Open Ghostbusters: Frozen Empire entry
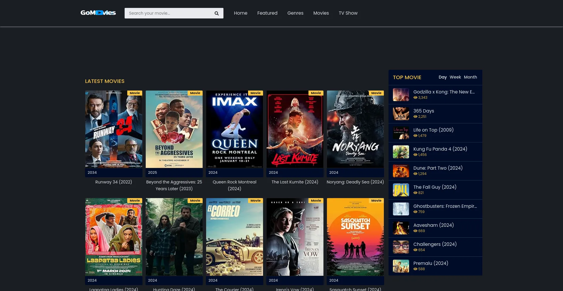563x291 pixels. [445, 206]
